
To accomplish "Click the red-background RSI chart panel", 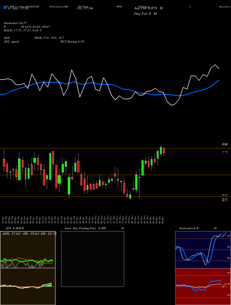I will 203,287.
